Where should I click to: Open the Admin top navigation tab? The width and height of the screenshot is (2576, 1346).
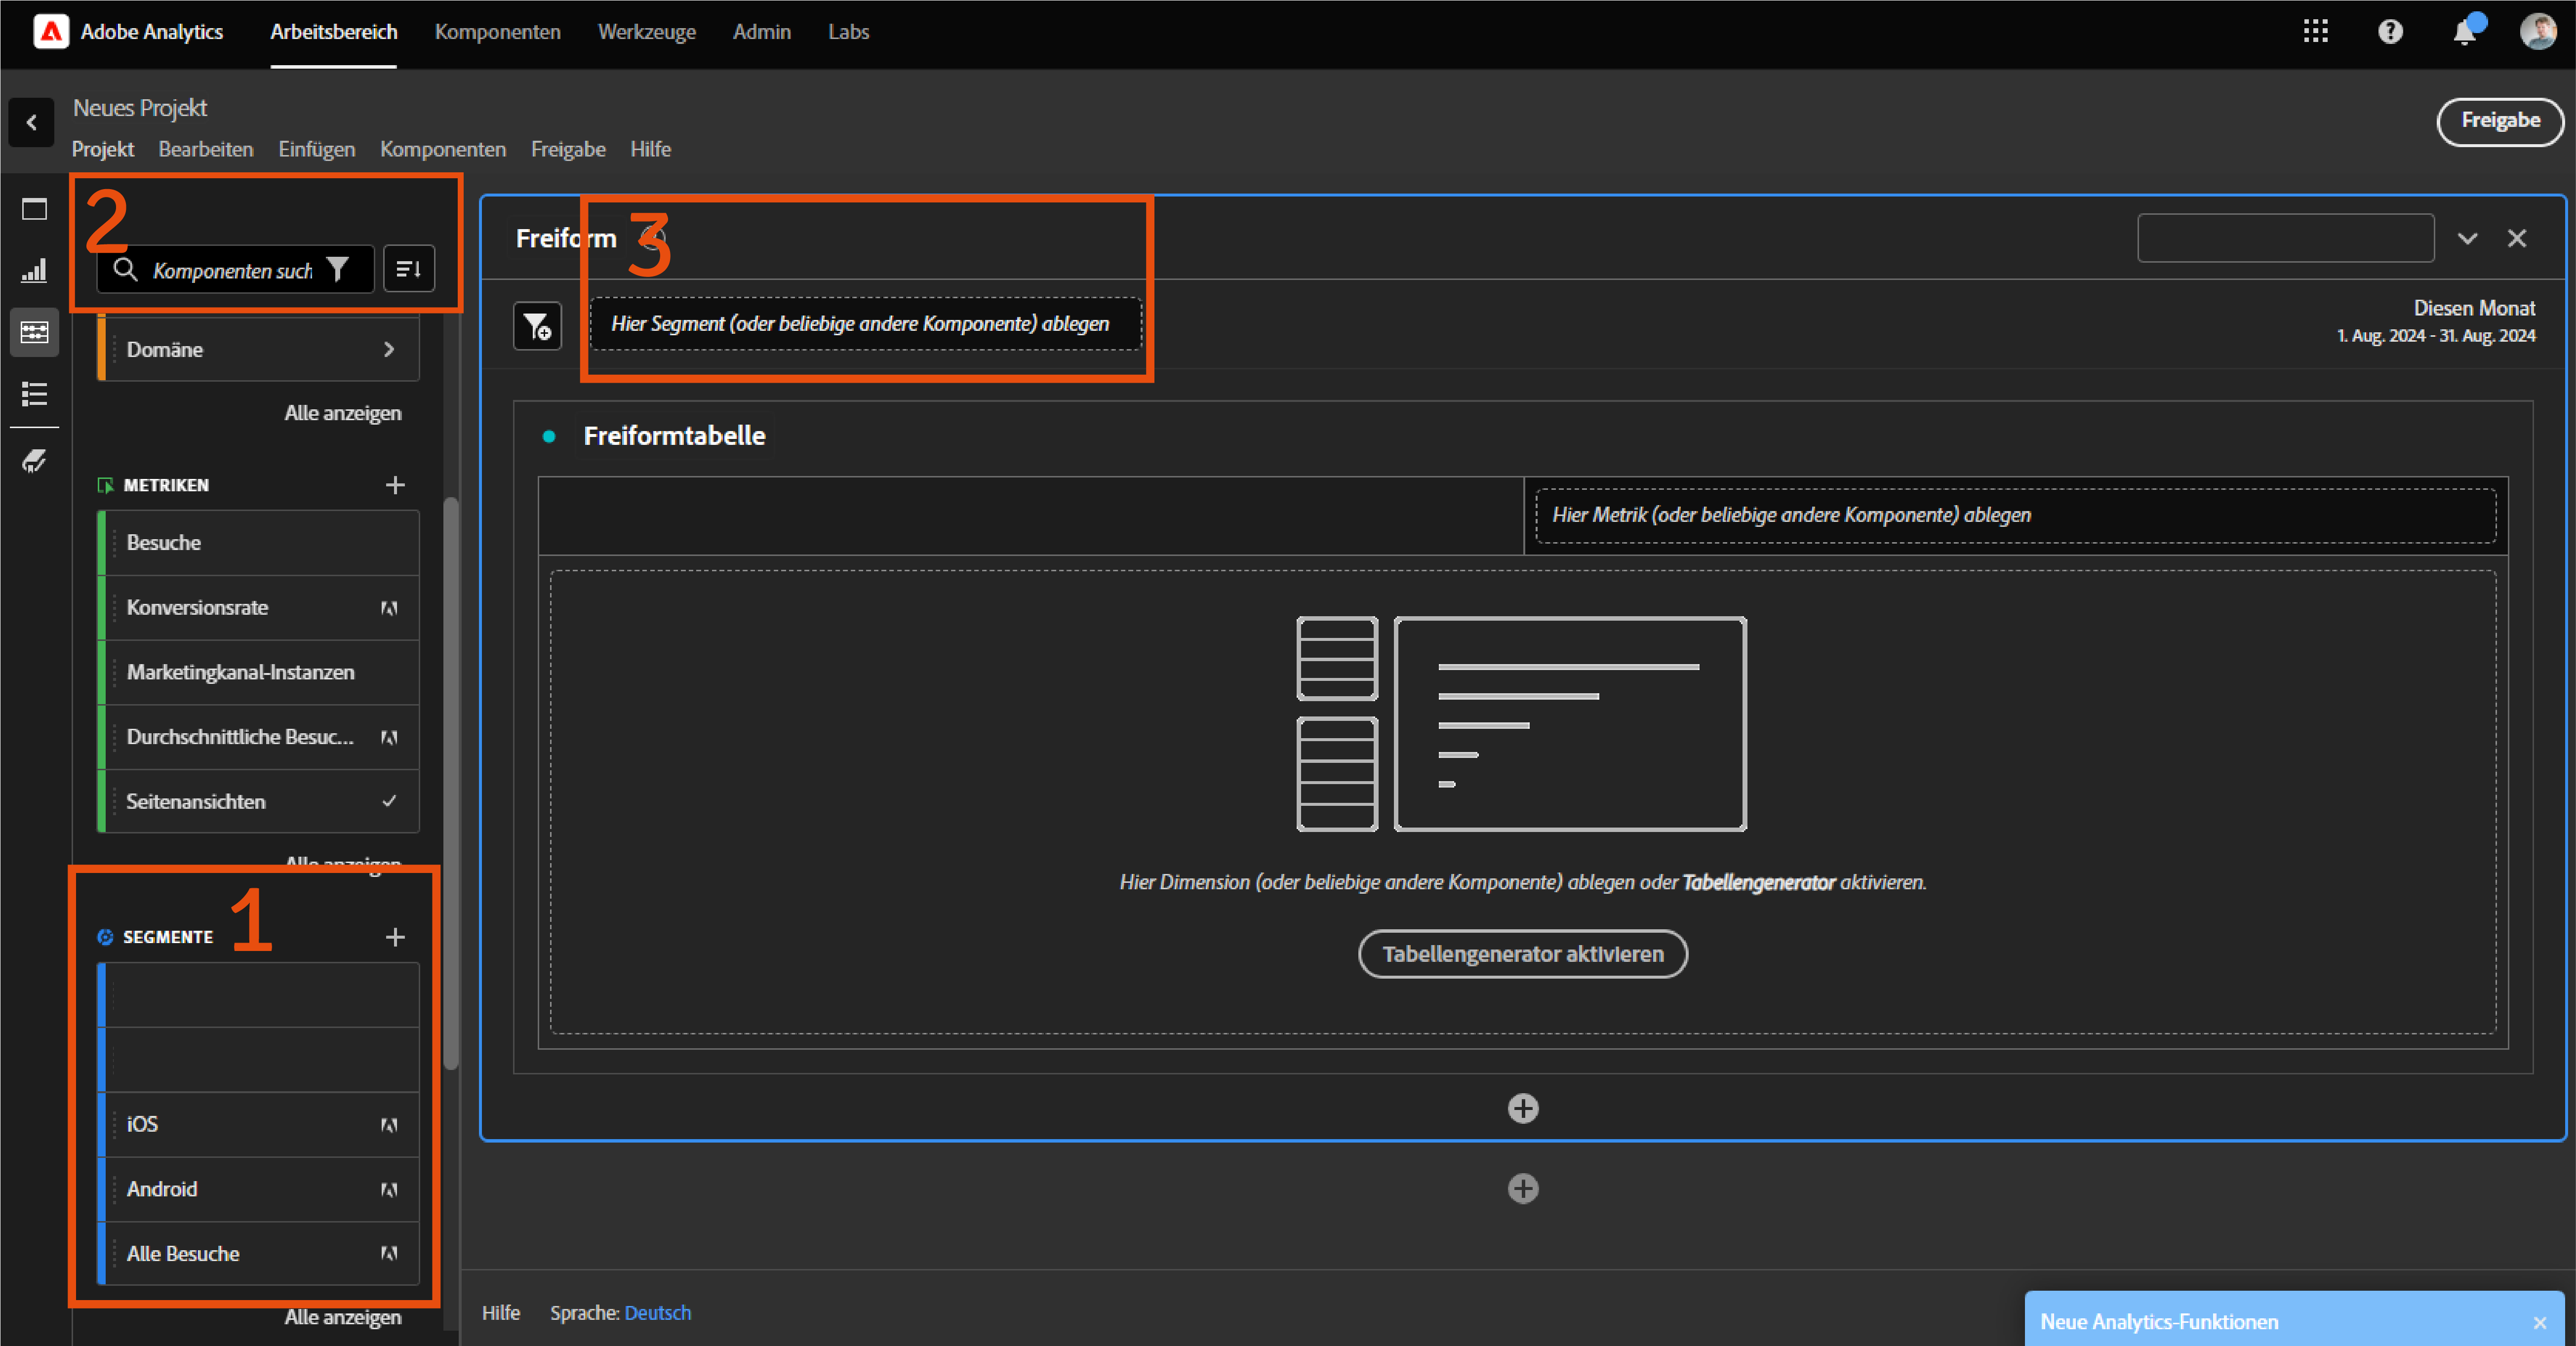pos(762,32)
